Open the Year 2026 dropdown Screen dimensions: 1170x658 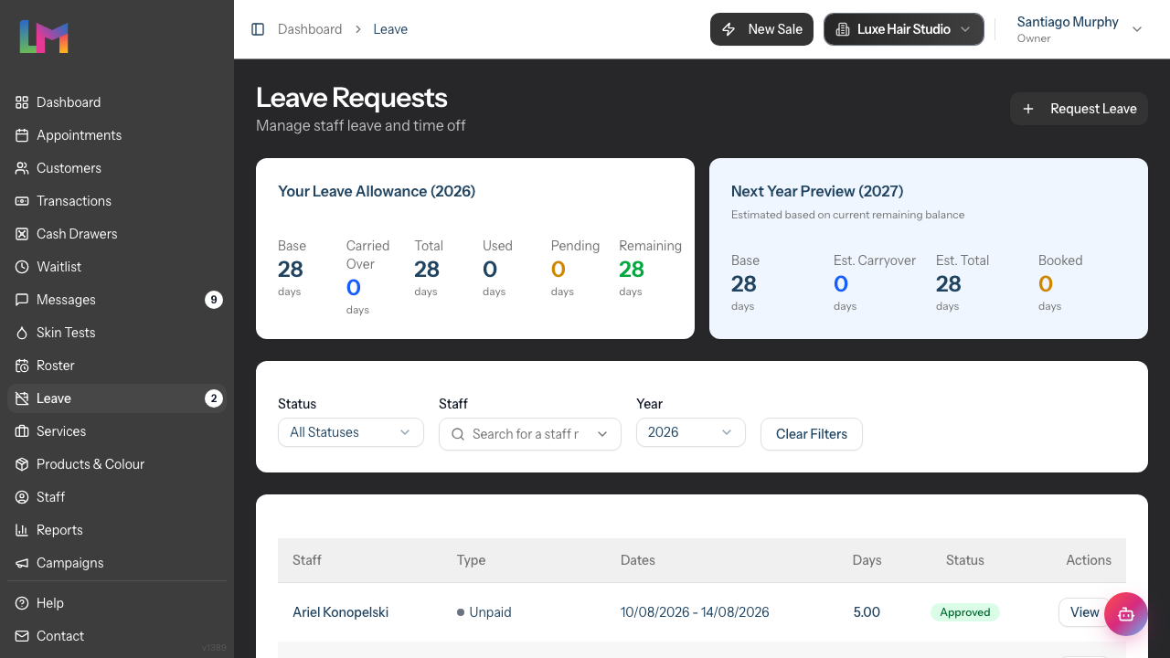(x=691, y=432)
